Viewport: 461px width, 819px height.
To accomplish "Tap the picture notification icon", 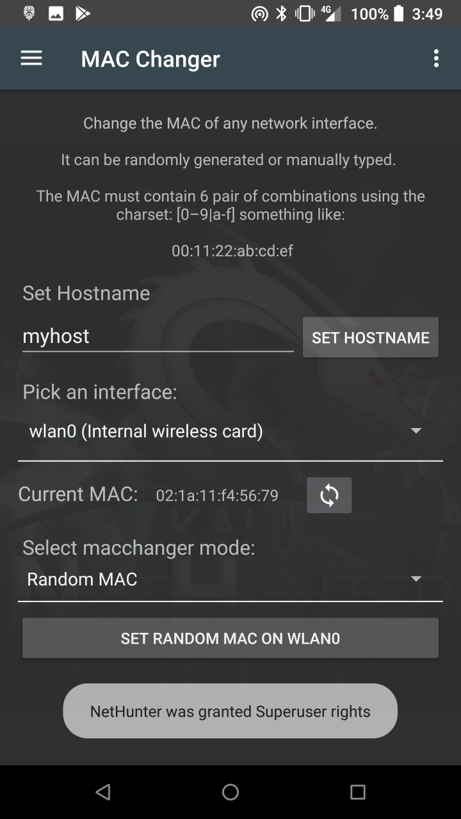I will point(56,13).
